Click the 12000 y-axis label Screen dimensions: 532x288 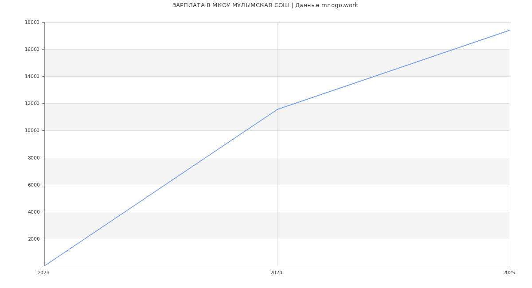point(33,103)
